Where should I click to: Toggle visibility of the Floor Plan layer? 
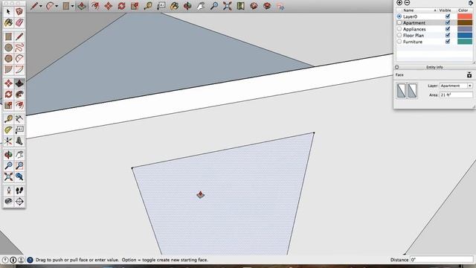click(448, 35)
